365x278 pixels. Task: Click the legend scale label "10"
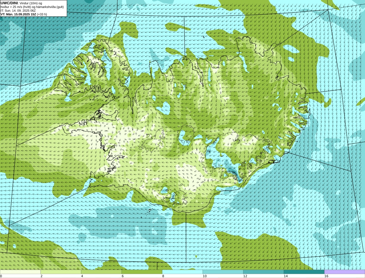(x=204, y=276)
